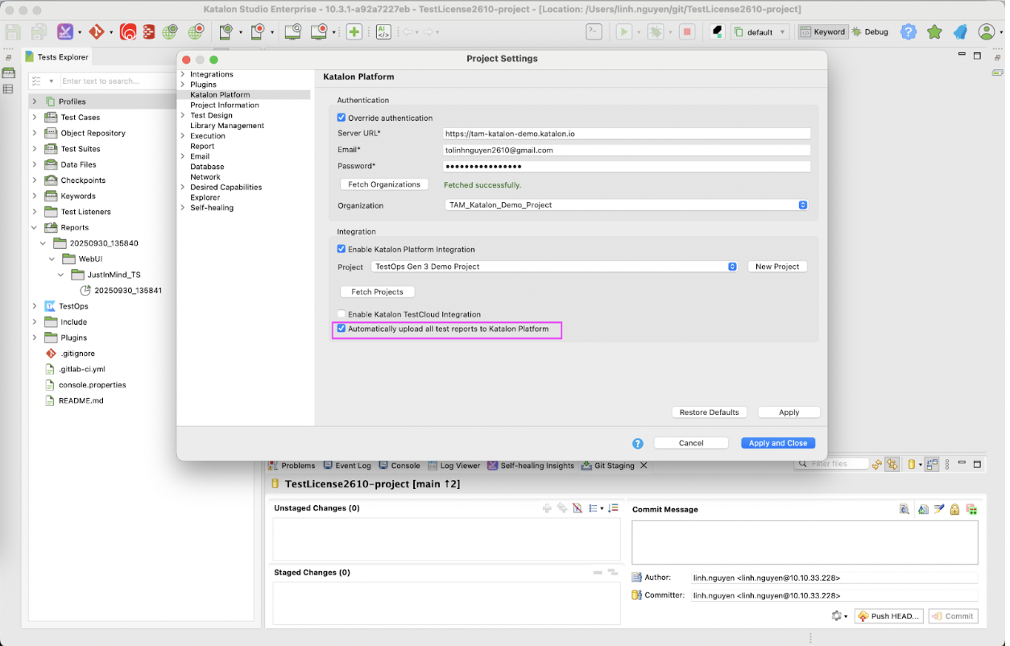Collapse the Reports folder in Tests Explorer
1010x646 pixels.
(33, 227)
